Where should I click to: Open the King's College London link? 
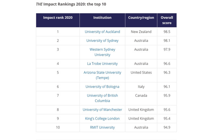pyautogui.click(x=102, y=119)
